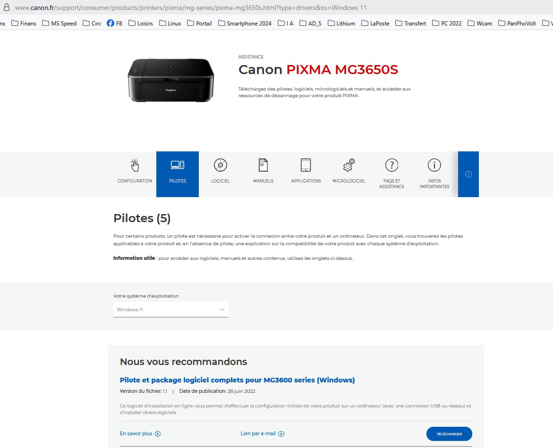Open the Facebook FB bookmark
This screenshot has width=553, height=448.
[x=114, y=23]
